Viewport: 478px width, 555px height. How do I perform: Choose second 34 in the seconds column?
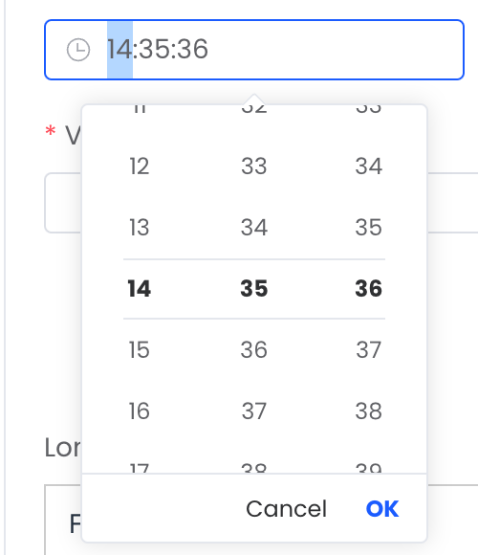[368, 166]
